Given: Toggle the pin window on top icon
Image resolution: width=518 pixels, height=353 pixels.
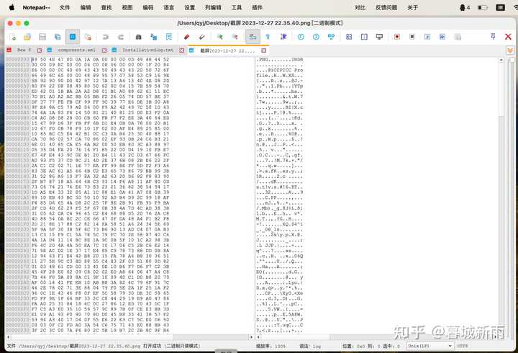Looking at the screenshot, I should (x=493, y=37).
